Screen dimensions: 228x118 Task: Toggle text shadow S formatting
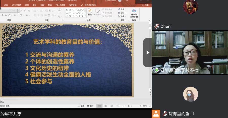[3, 15]
